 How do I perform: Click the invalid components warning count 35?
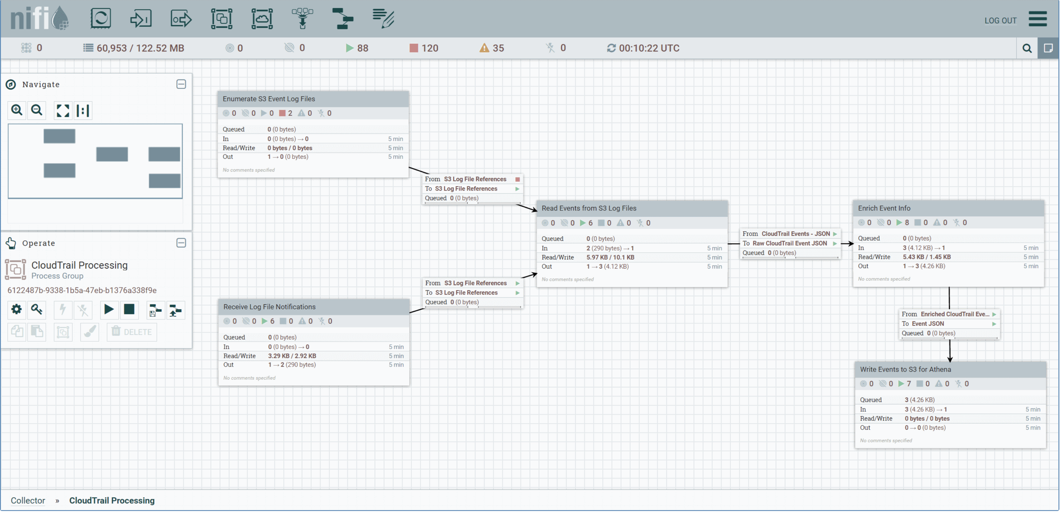(x=492, y=48)
